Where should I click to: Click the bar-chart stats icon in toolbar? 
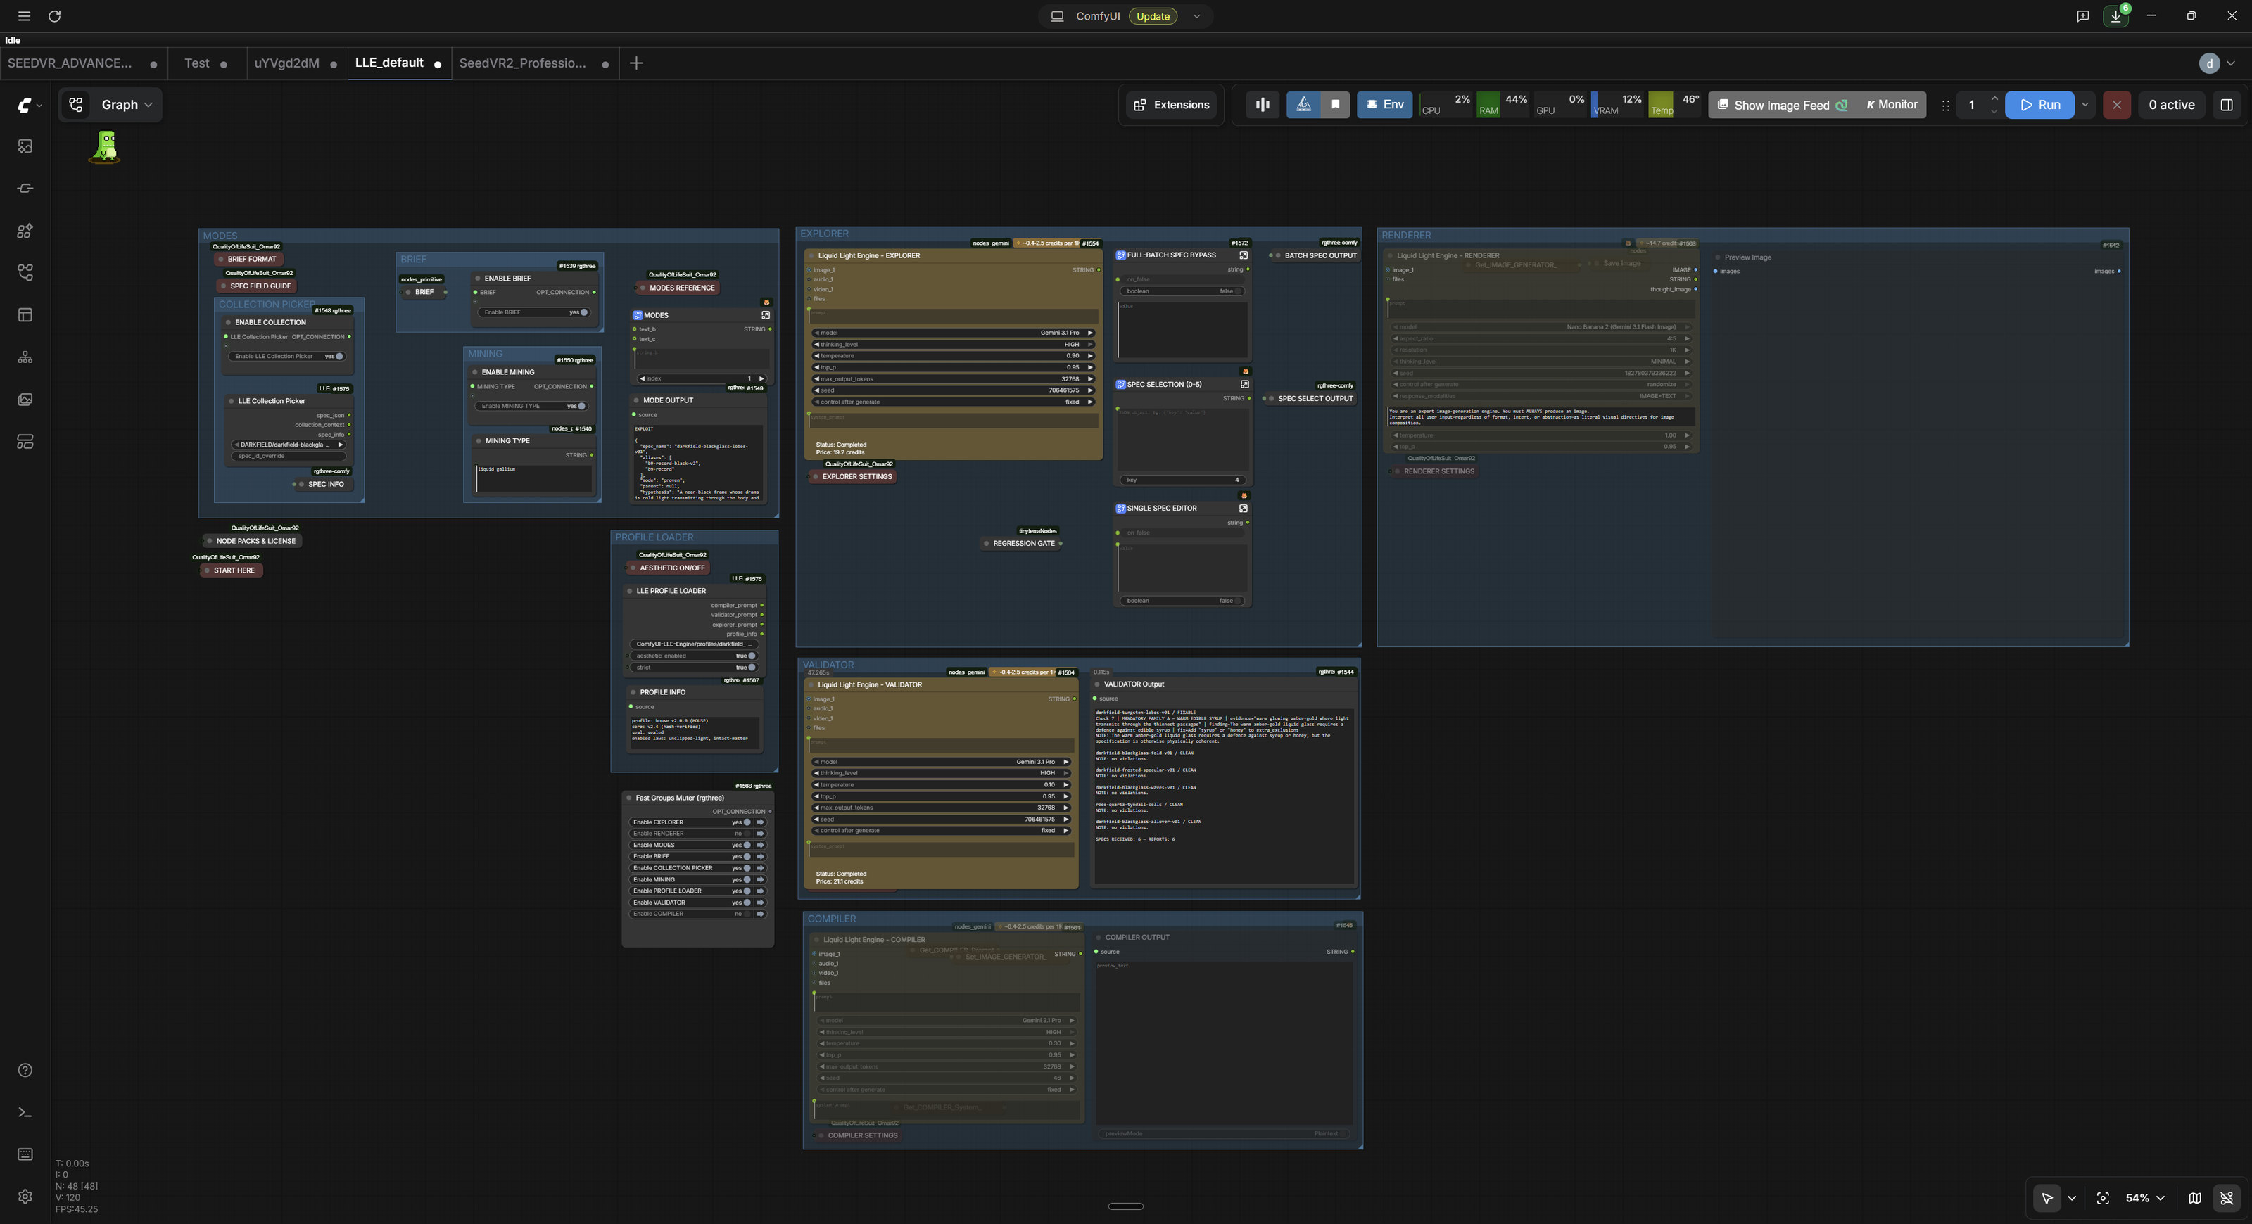1263,105
